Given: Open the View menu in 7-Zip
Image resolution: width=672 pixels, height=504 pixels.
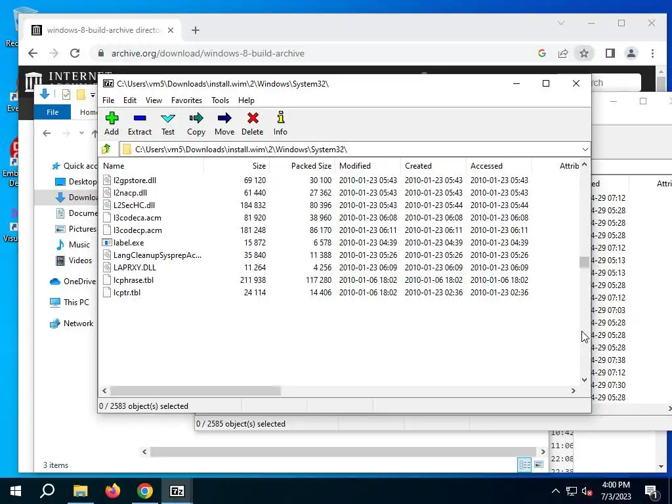Looking at the screenshot, I should point(154,100).
